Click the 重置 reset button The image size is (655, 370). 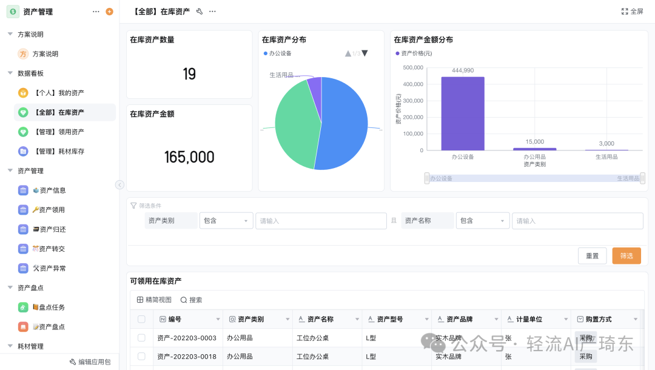[x=592, y=255]
